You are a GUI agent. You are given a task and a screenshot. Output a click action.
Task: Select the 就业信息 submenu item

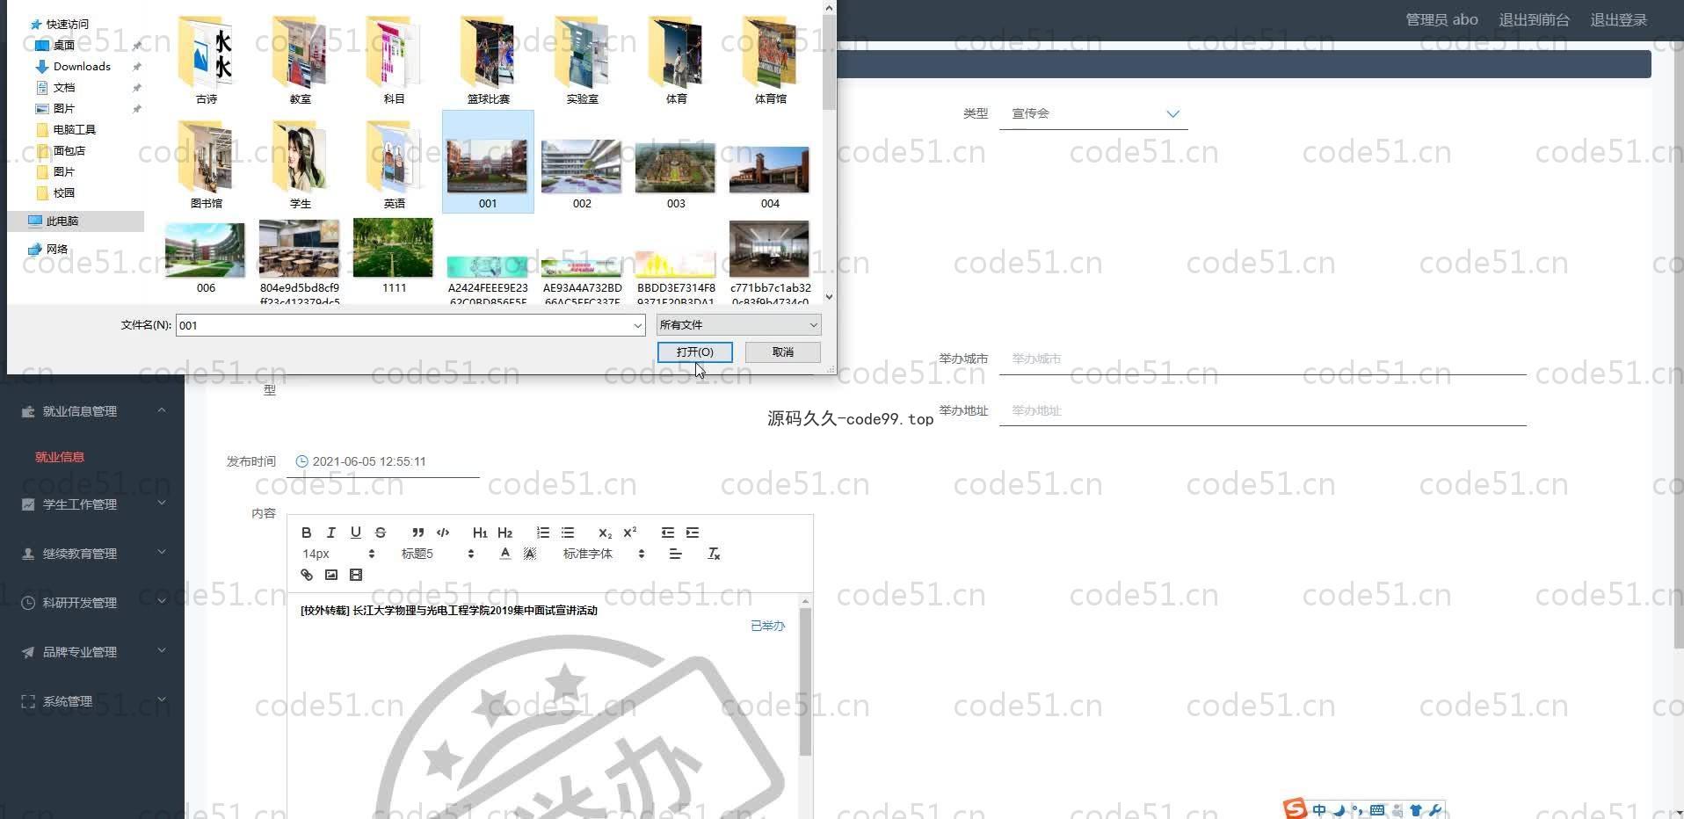(x=60, y=457)
